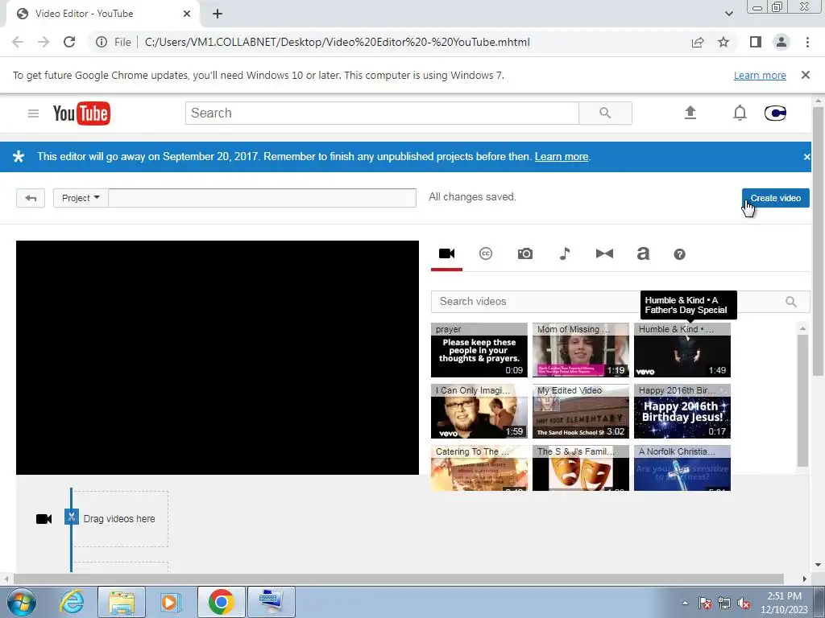Click the video list scrollbar thumb
825x618 pixels.
(x=802, y=401)
